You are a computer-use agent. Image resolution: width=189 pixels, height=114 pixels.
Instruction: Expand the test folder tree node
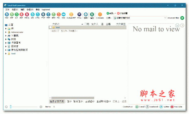coord(6,54)
